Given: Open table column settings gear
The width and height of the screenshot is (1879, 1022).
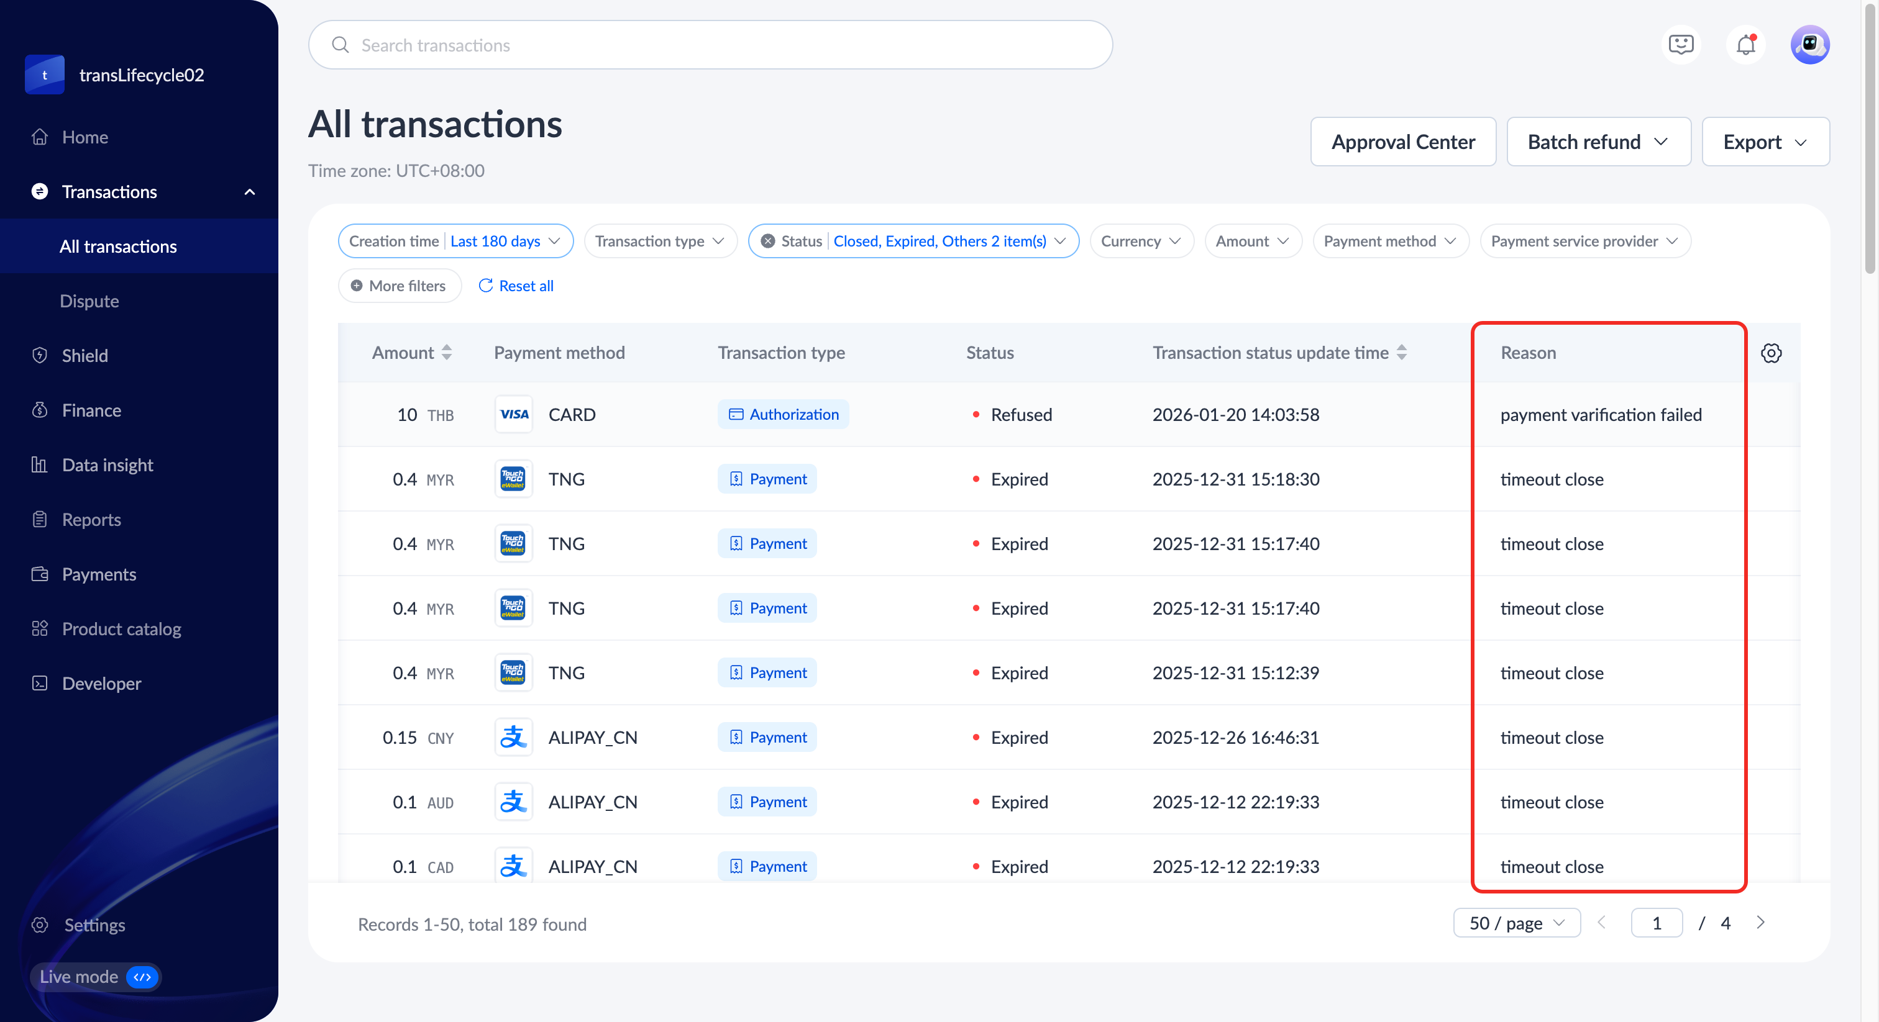Looking at the screenshot, I should pyautogui.click(x=1771, y=353).
